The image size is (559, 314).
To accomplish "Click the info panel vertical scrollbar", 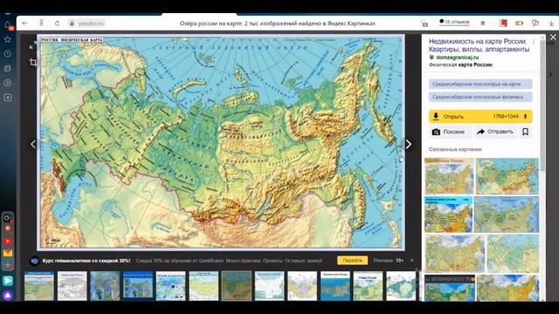I will 543,106.
